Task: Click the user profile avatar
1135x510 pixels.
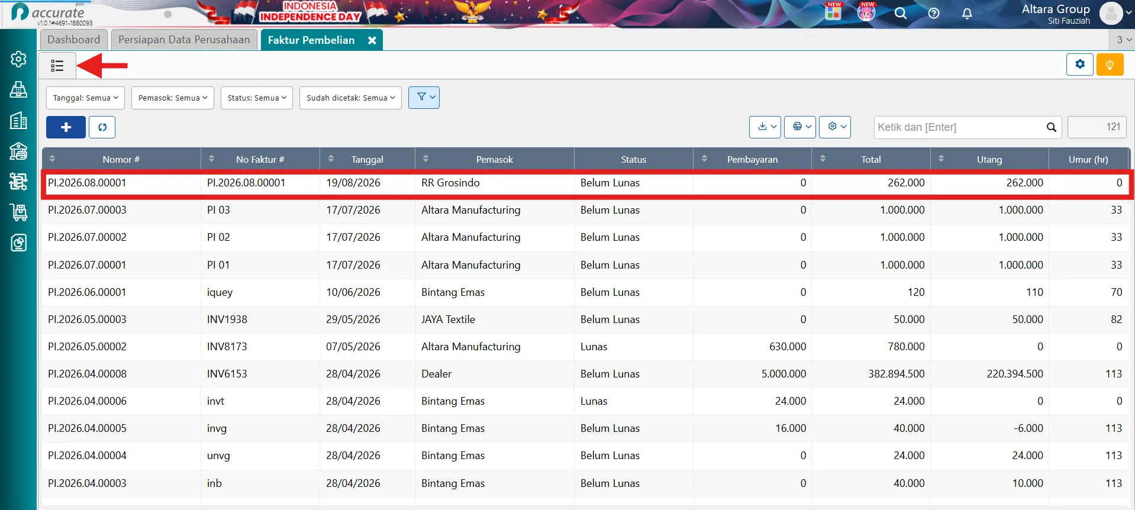Action: [1111, 14]
